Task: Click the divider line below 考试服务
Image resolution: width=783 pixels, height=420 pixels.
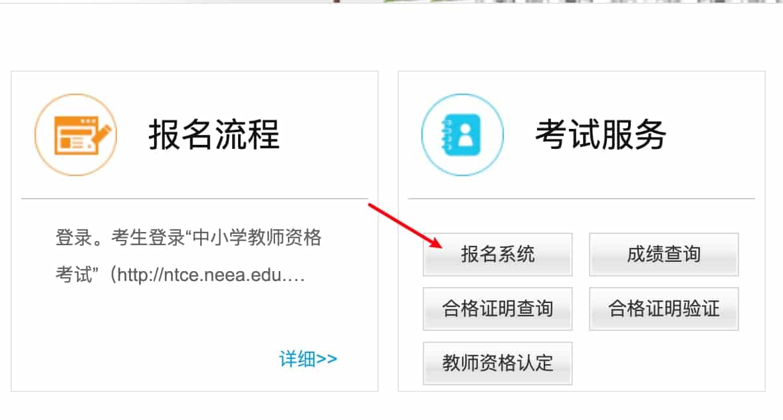Action: pos(581,199)
